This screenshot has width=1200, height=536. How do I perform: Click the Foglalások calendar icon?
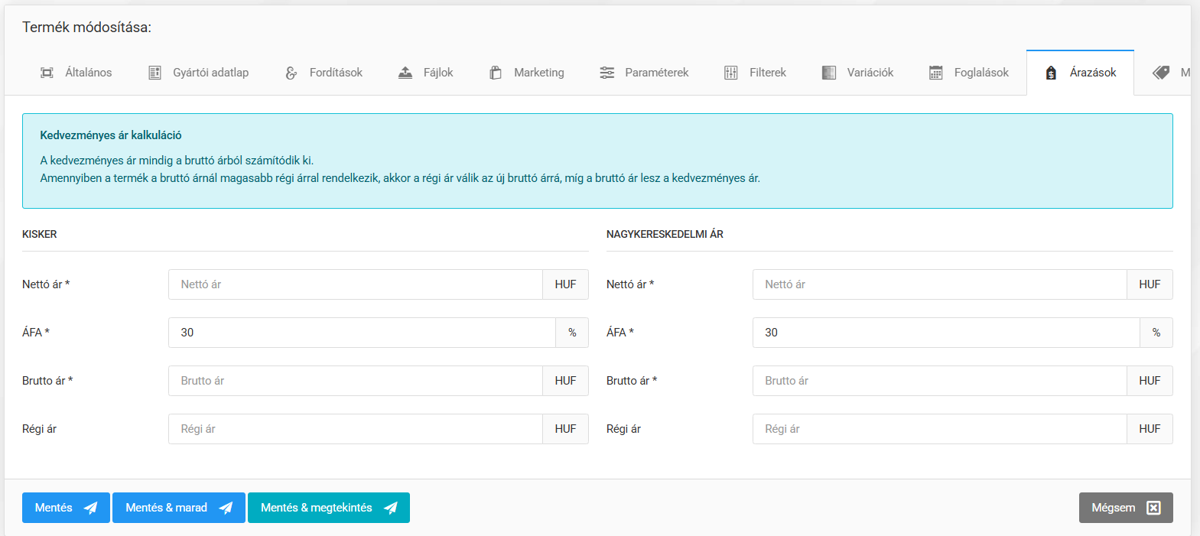pos(935,73)
